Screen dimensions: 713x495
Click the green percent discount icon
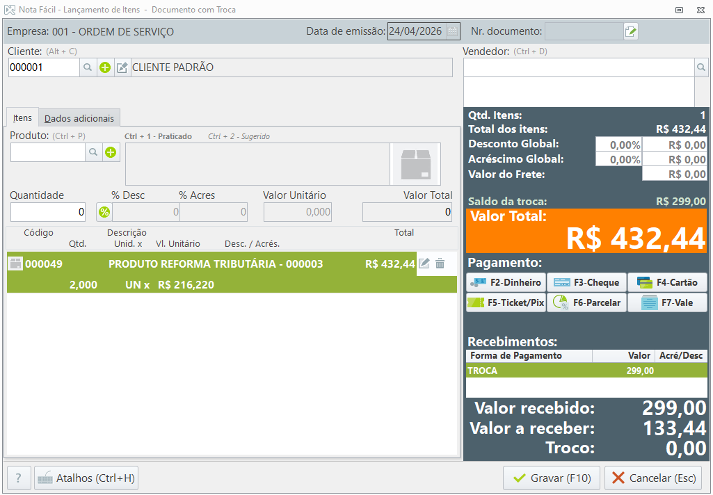[104, 212]
